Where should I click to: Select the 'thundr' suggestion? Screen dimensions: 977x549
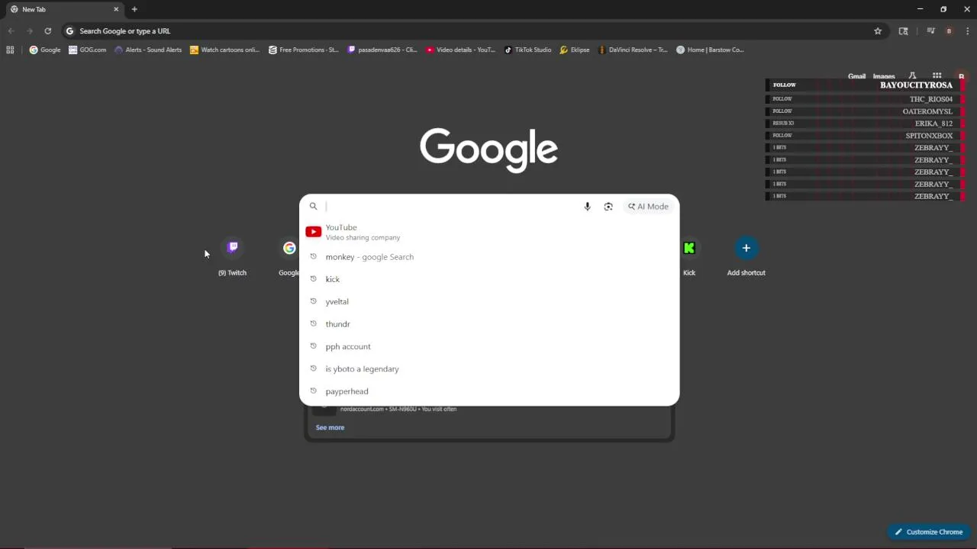click(x=488, y=324)
